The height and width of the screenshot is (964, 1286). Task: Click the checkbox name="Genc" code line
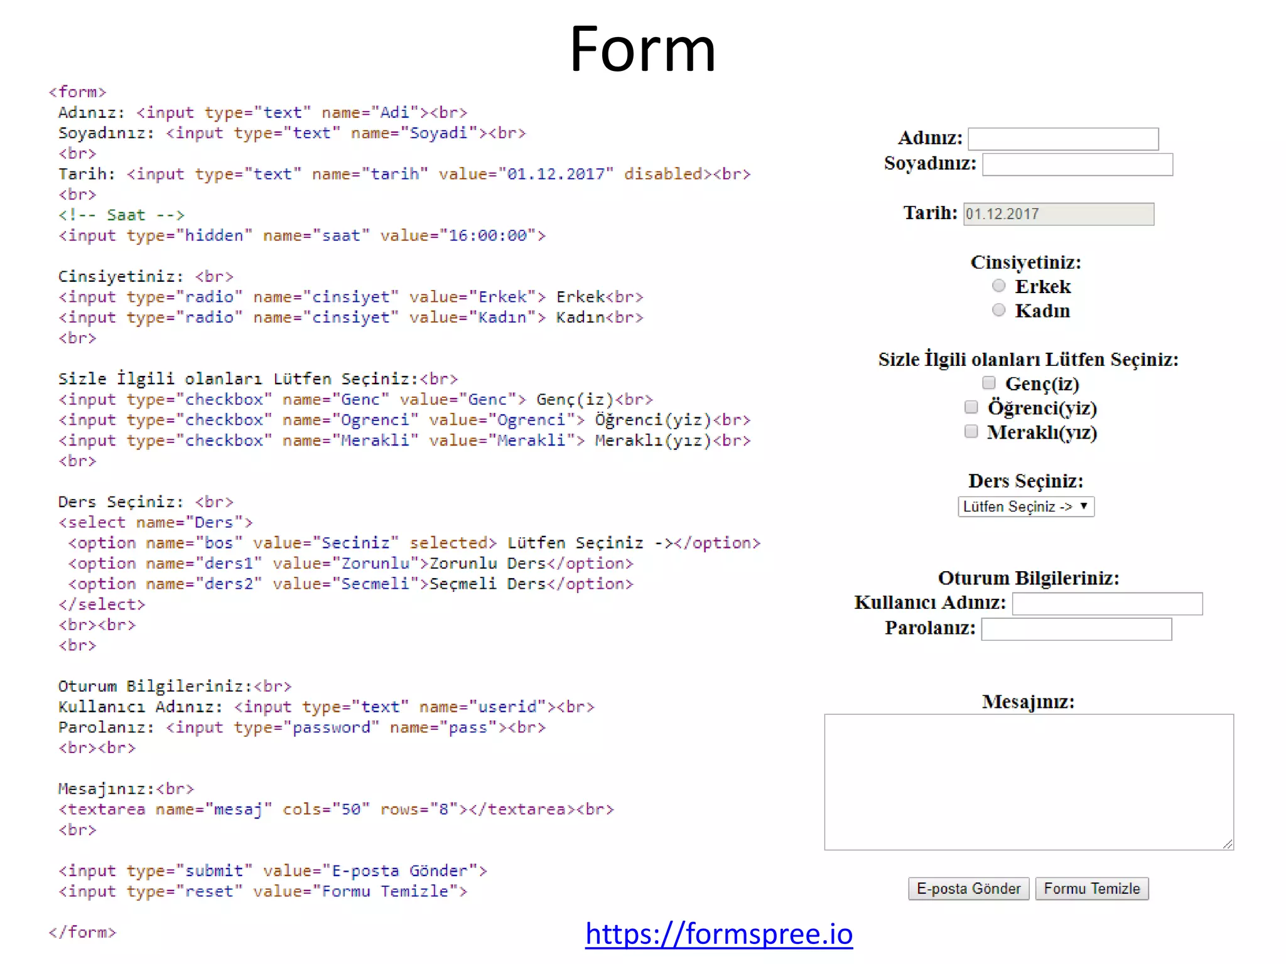pyautogui.click(x=355, y=400)
